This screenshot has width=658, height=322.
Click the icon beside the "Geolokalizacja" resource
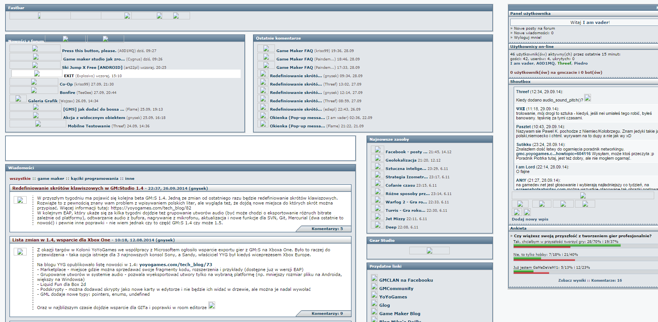378,158
